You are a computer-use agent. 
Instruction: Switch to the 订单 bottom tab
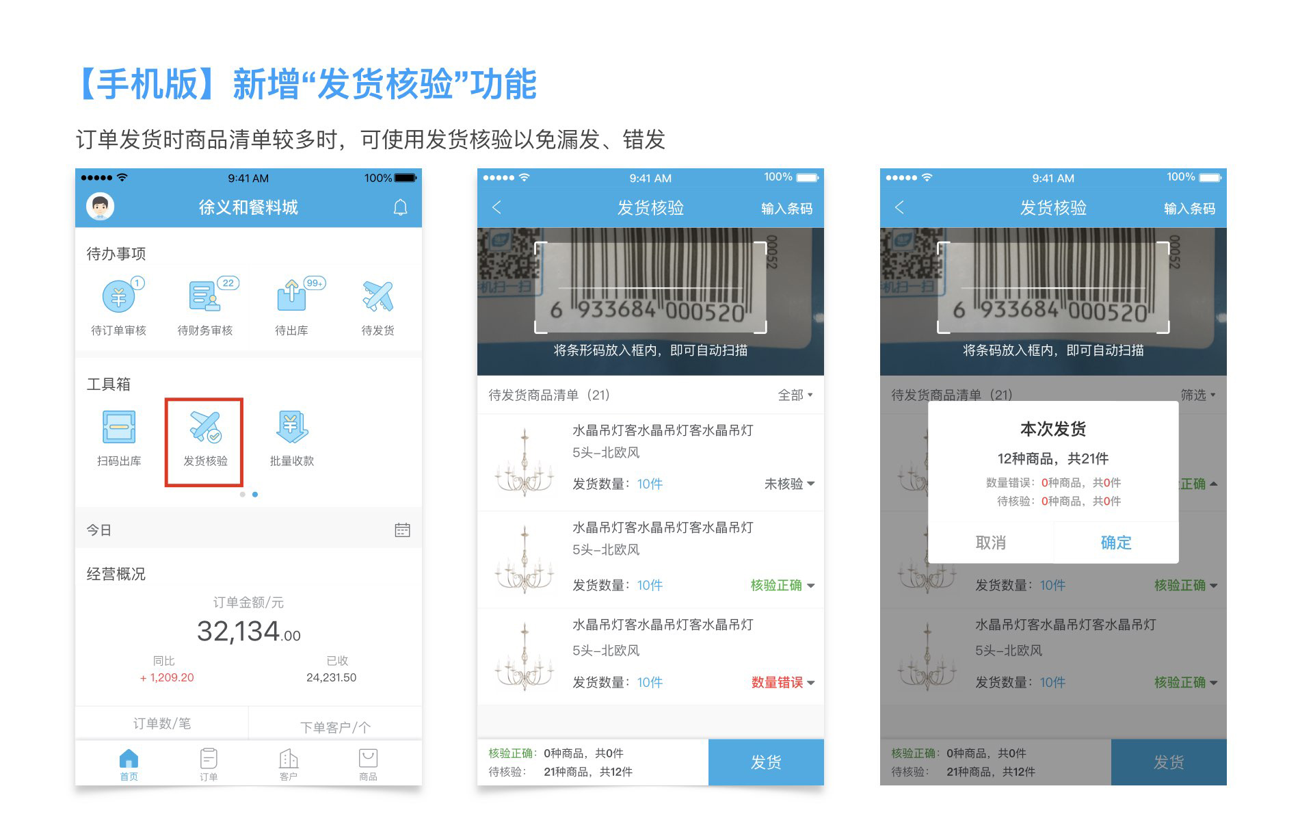209,764
